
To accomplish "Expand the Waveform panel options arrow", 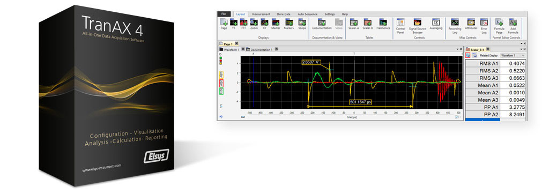I will tap(457, 49).
